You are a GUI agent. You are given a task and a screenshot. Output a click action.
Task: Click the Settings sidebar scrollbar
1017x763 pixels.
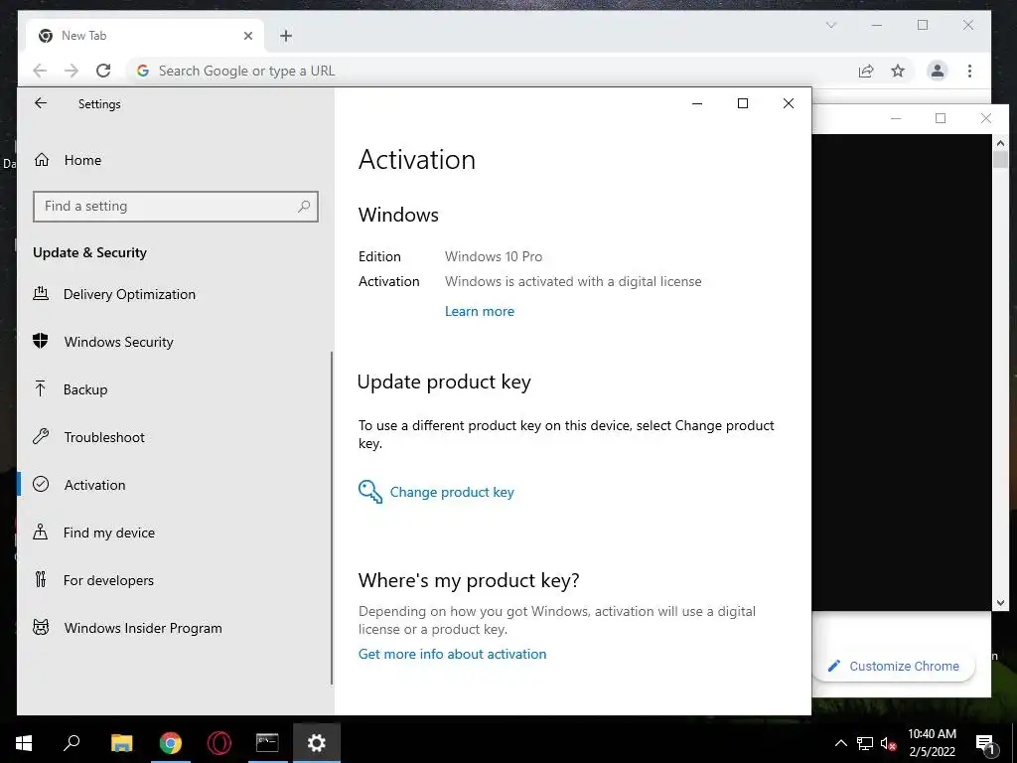pyautogui.click(x=332, y=518)
